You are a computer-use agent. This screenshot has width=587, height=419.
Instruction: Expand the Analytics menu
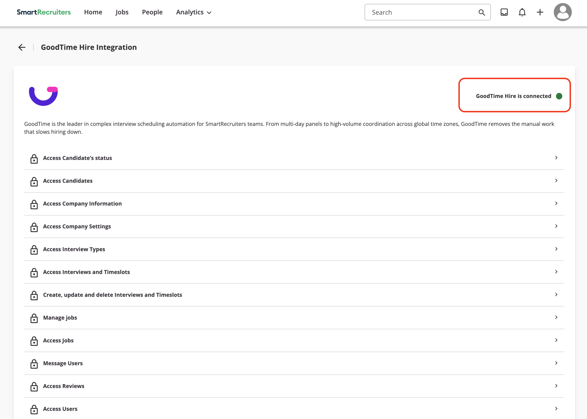pos(194,12)
